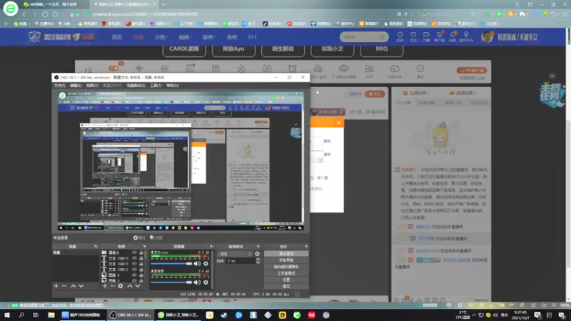The height and width of the screenshot is (321, 571).
Task: Expand the Douyu 游戏 games dropdown
Action: tap(209, 37)
